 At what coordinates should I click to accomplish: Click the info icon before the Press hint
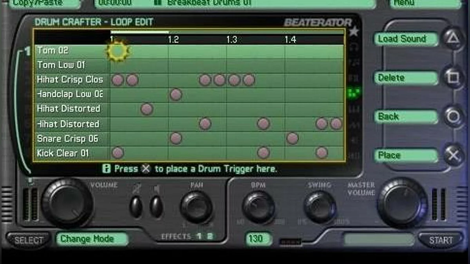tap(106, 169)
